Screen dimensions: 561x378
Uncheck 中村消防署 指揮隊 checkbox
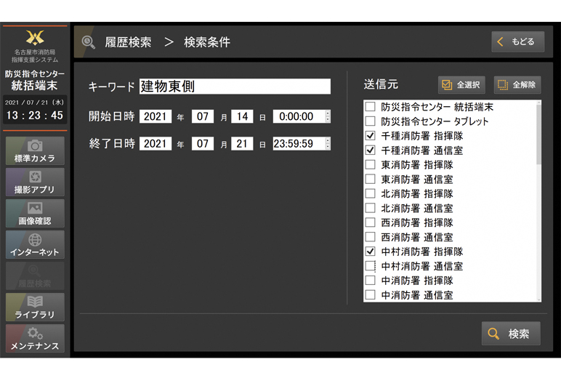(371, 252)
